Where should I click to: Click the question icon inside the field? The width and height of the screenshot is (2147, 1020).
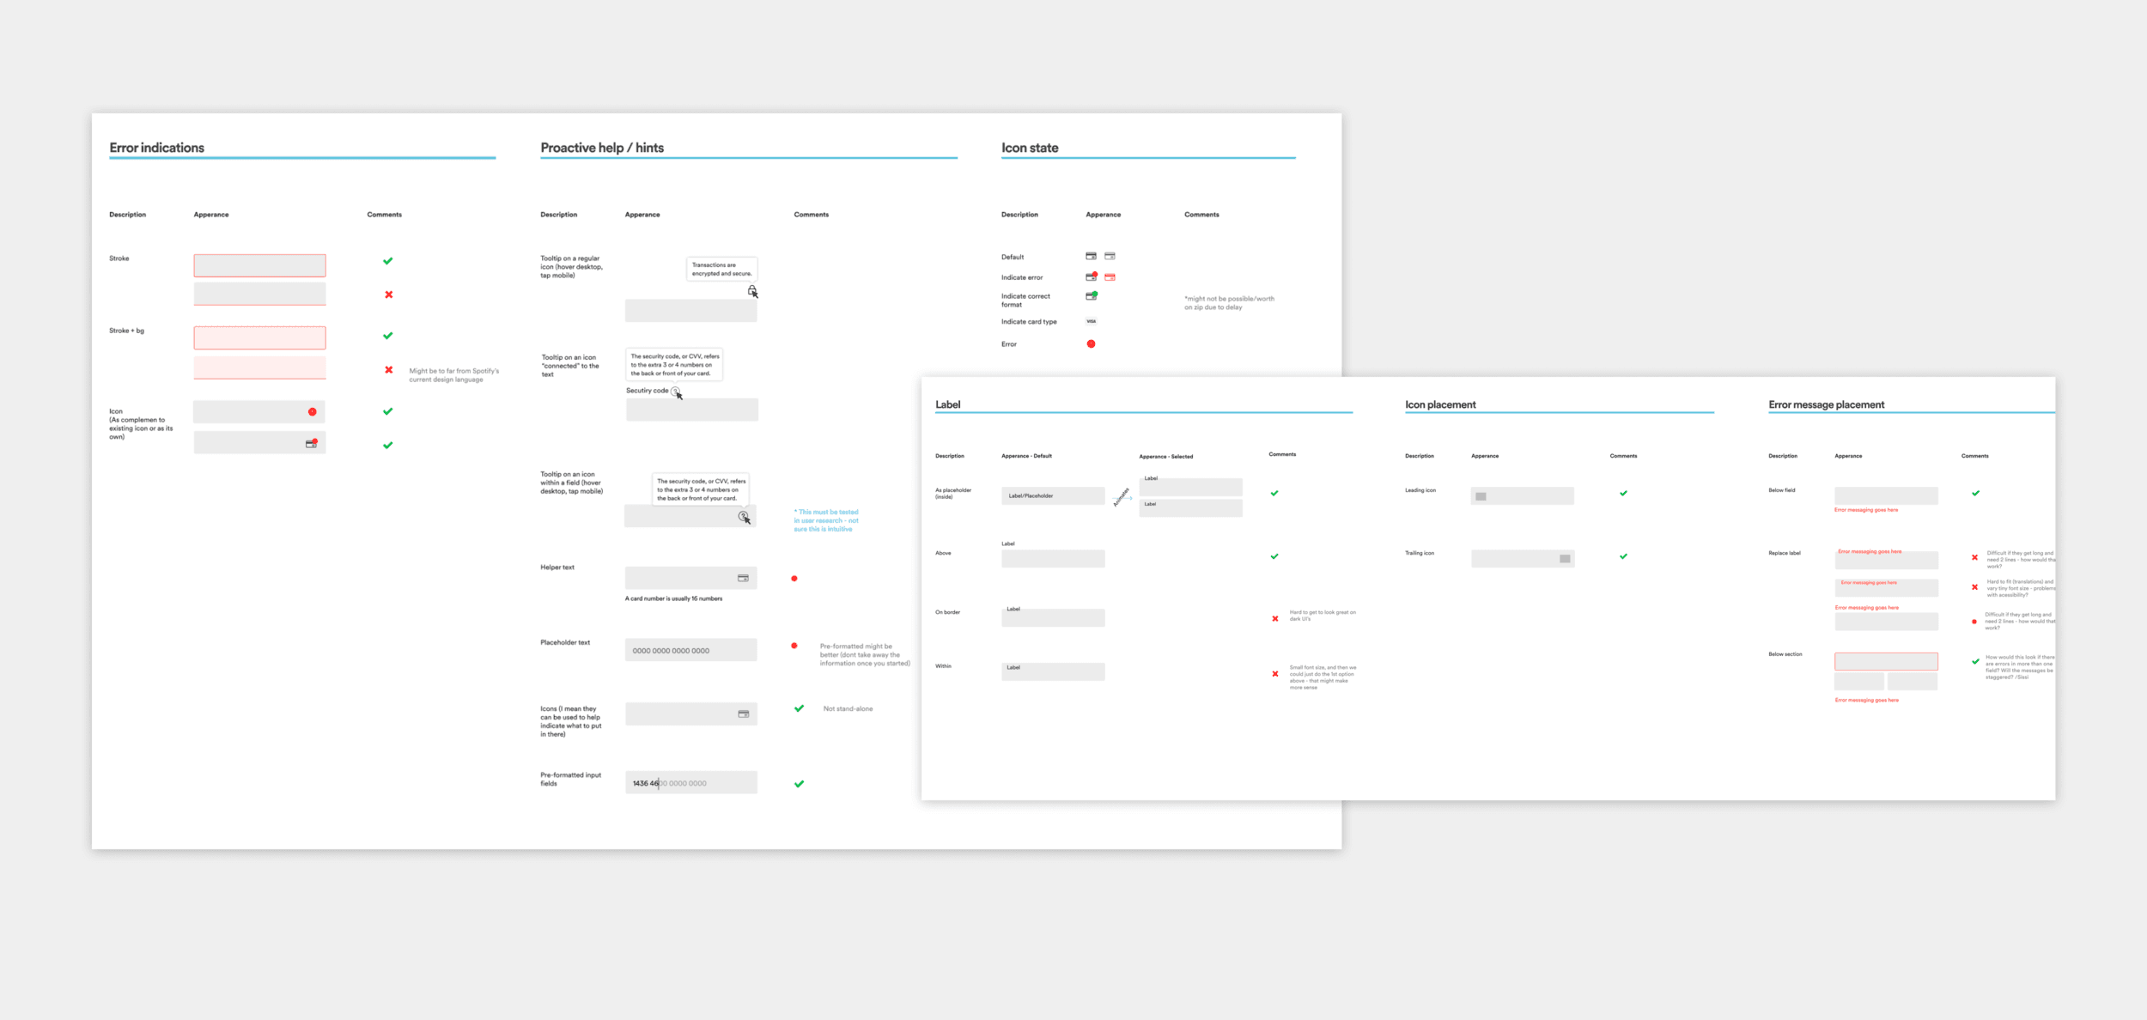pyautogui.click(x=743, y=516)
